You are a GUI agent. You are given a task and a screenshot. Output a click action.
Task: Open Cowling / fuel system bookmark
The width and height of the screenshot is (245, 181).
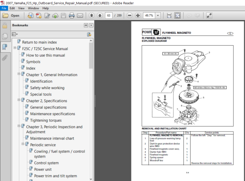click(x=59, y=154)
